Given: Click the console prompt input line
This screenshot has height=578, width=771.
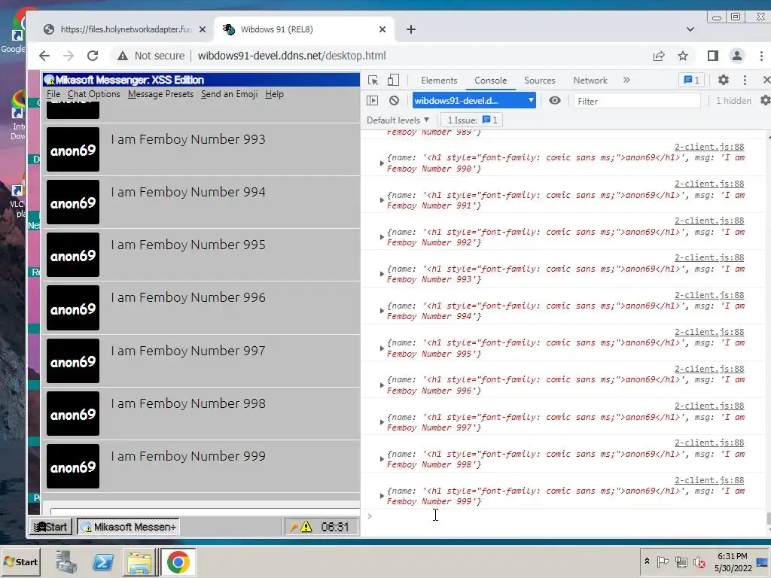Looking at the screenshot, I should pyautogui.click(x=565, y=516).
